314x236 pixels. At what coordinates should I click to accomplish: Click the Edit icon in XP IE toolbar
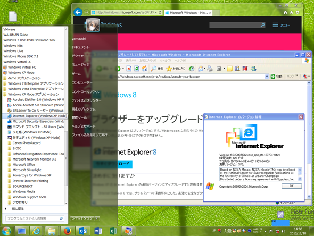click(219, 69)
